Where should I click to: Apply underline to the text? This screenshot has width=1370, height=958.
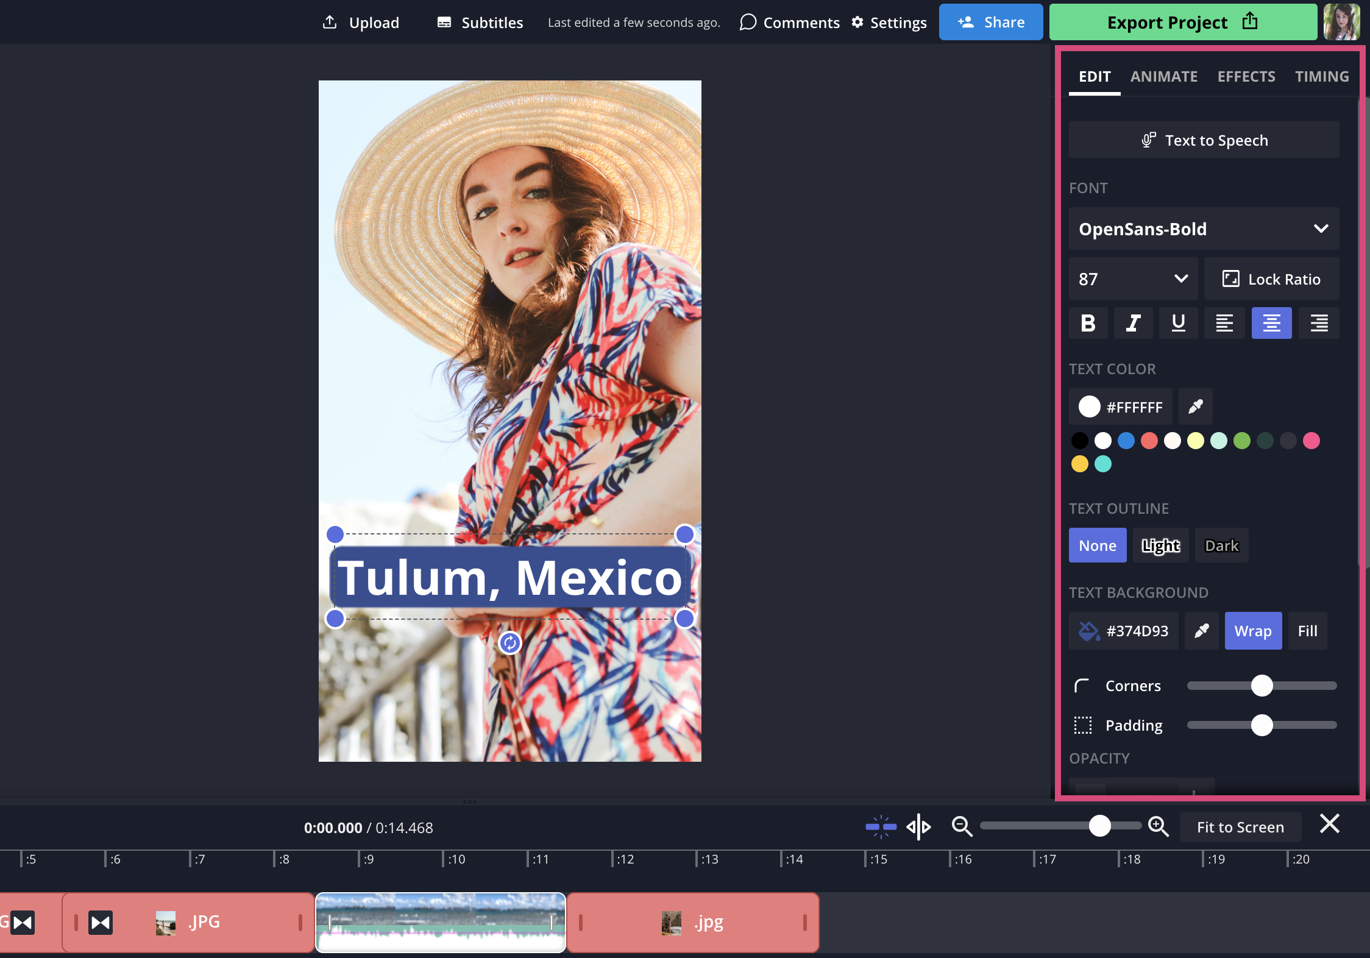[x=1178, y=322]
